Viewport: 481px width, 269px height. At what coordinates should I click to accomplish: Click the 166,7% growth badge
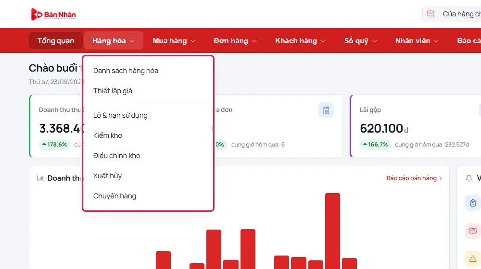[x=376, y=145]
